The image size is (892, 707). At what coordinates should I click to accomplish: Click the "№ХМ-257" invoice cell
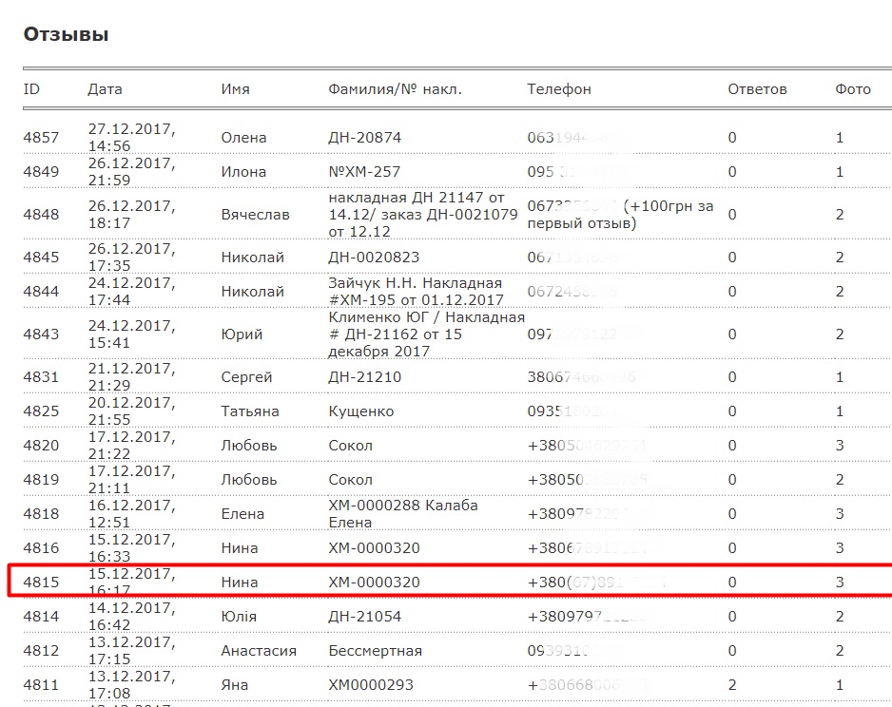(x=364, y=172)
